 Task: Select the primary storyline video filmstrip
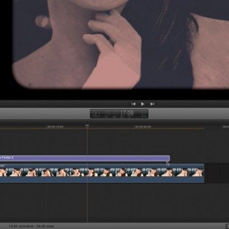click(x=102, y=172)
